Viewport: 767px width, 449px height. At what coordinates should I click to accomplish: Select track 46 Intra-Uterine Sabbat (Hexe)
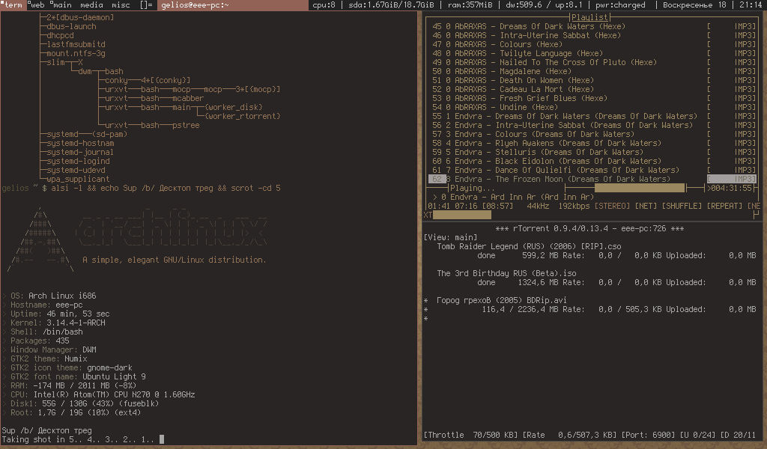tap(594, 35)
